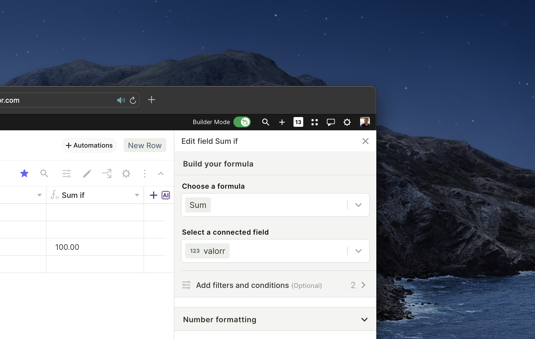The height and width of the screenshot is (339, 535).
Task: Select the cell containing 100.00
Action: point(95,247)
